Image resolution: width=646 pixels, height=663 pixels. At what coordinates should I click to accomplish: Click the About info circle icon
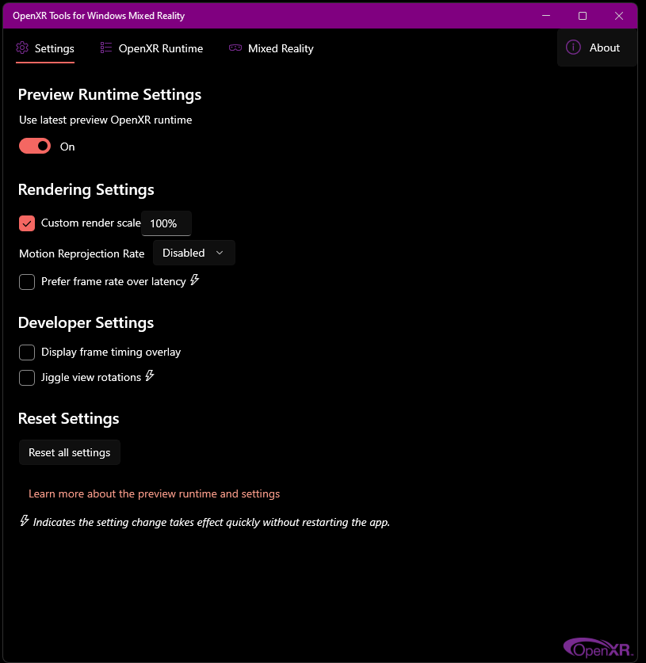click(573, 48)
